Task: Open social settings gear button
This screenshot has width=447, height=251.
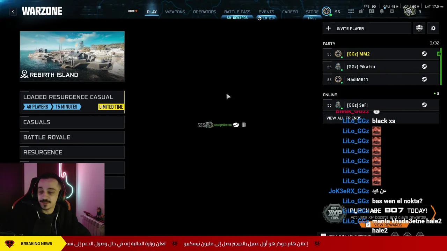Action: coord(433,28)
